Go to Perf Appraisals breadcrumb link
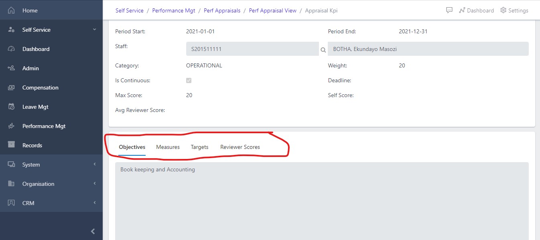Image resolution: width=540 pixels, height=240 pixels. pos(222,10)
